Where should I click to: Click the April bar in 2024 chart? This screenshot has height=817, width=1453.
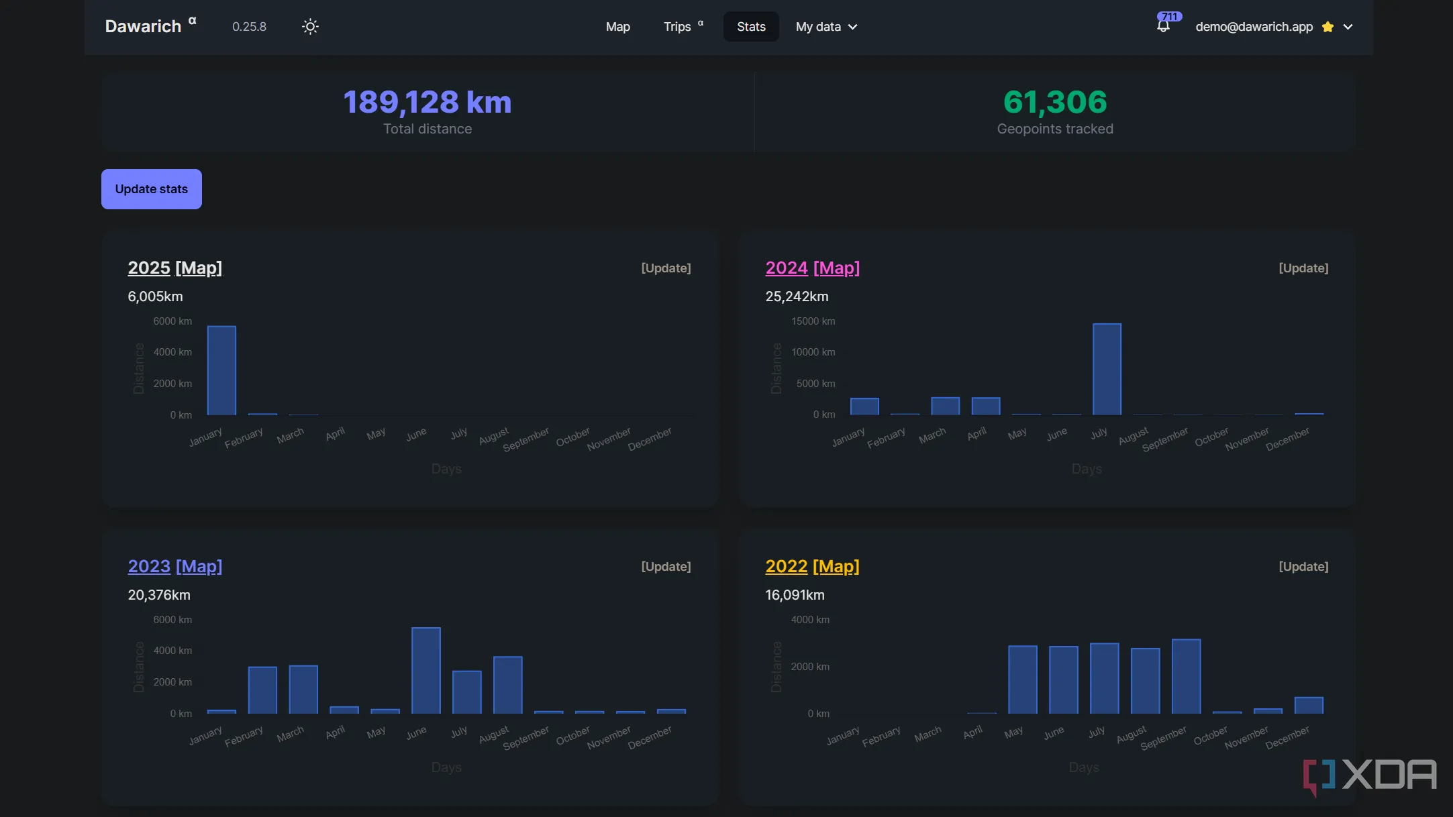click(x=986, y=406)
